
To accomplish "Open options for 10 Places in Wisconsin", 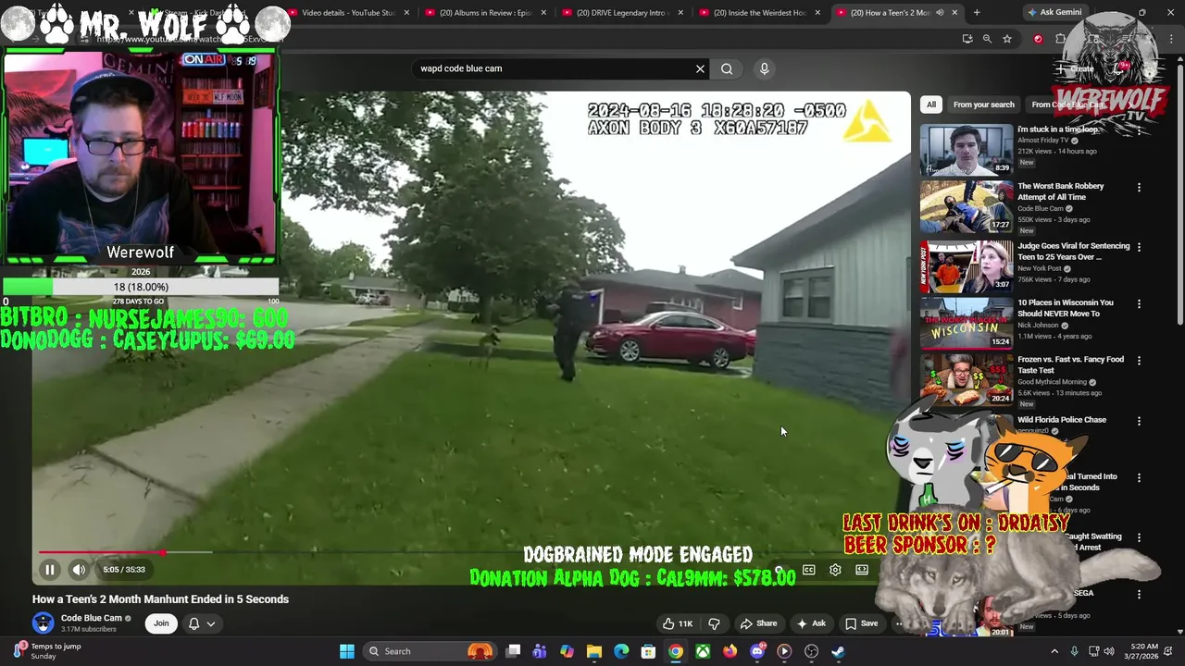I will pyautogui.click(x=1139, y=303).
